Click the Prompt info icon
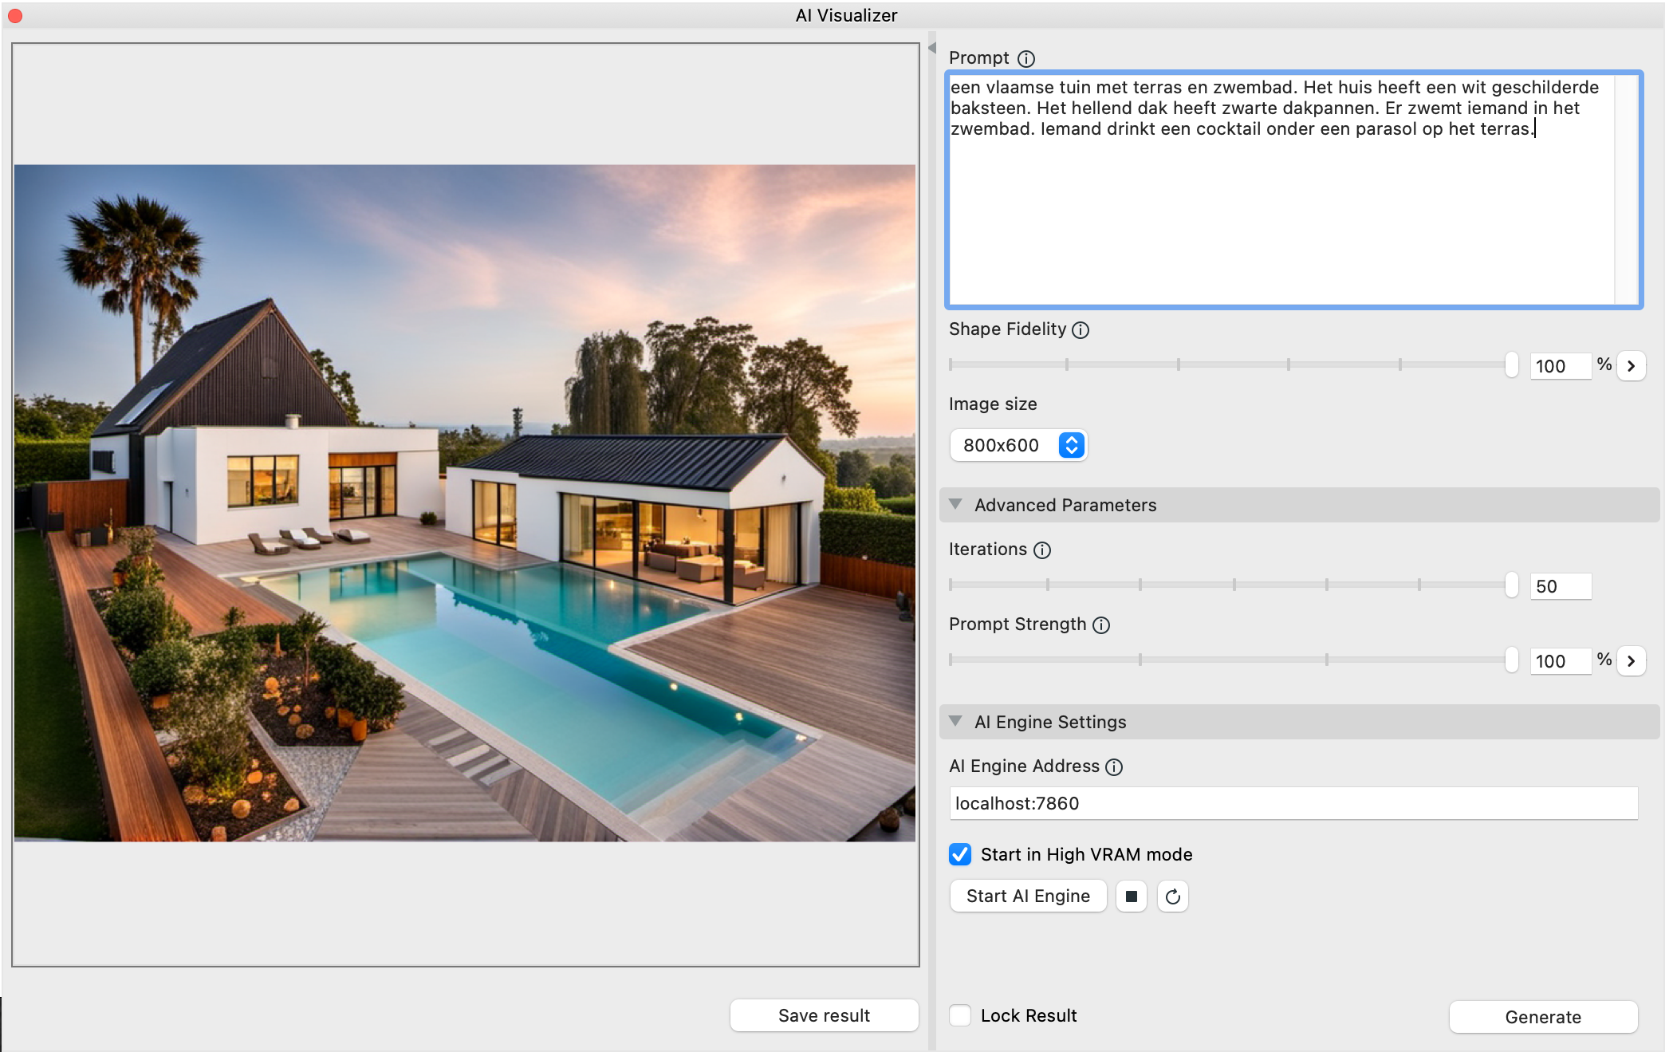 point(1026,59)
